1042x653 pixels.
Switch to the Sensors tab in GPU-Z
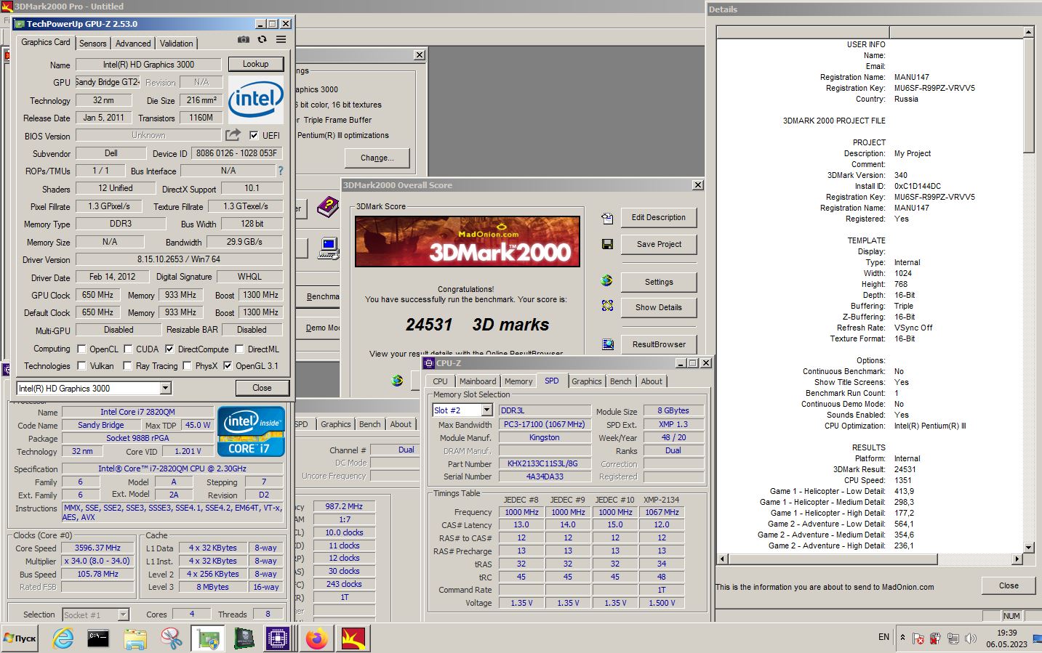click(92, 44)
